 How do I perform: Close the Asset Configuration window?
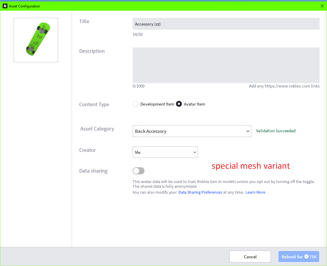(x=322, y=6)
